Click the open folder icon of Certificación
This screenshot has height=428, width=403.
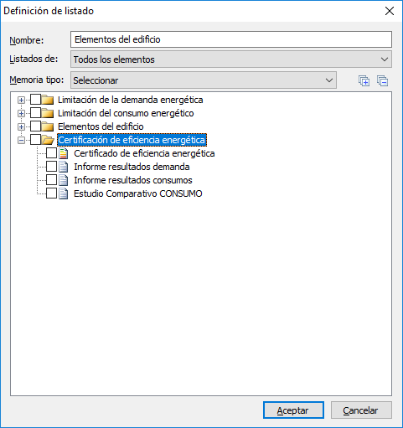[48, 140]
